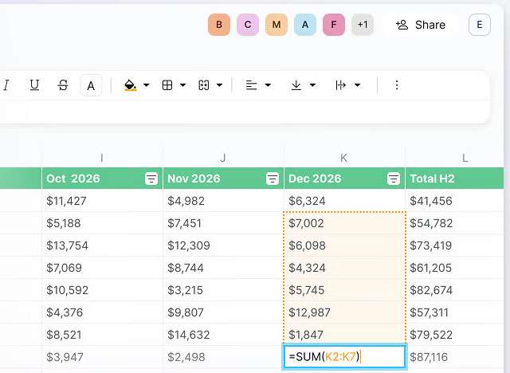Open the Dec 2026 column filter icon
This screenshot has width=510, height=373.
[x=394, y=179]
